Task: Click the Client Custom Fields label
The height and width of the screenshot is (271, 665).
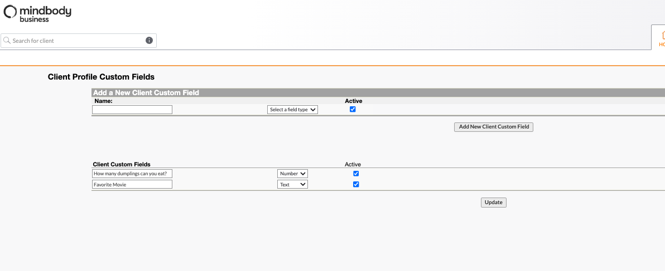Action: pyautogui.click(x=122, y=165)
